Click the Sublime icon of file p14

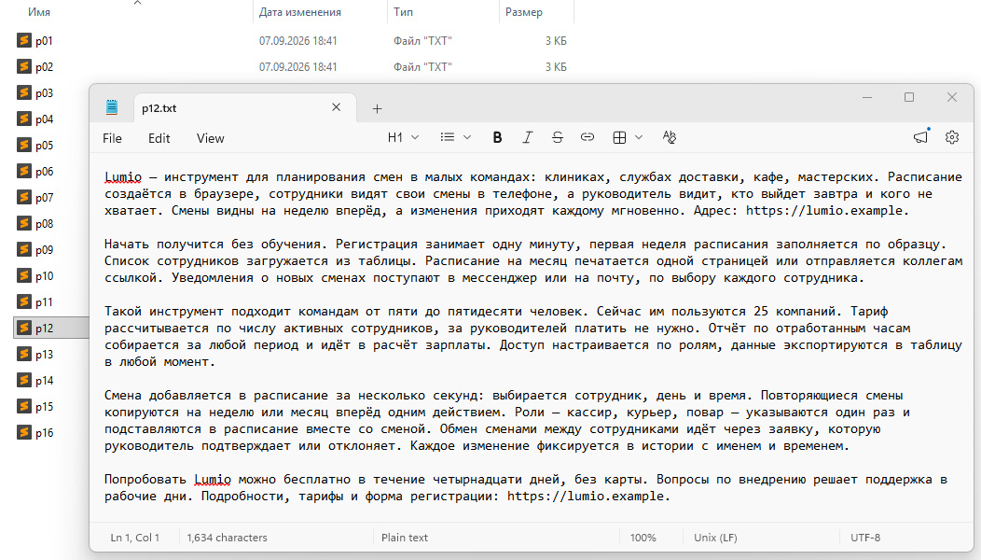[x=23, y=380]
